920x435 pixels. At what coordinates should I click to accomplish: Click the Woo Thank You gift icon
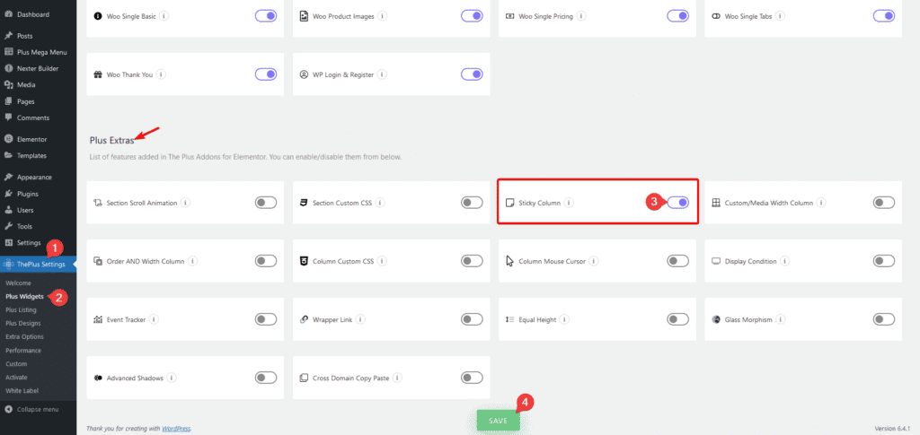98,74
